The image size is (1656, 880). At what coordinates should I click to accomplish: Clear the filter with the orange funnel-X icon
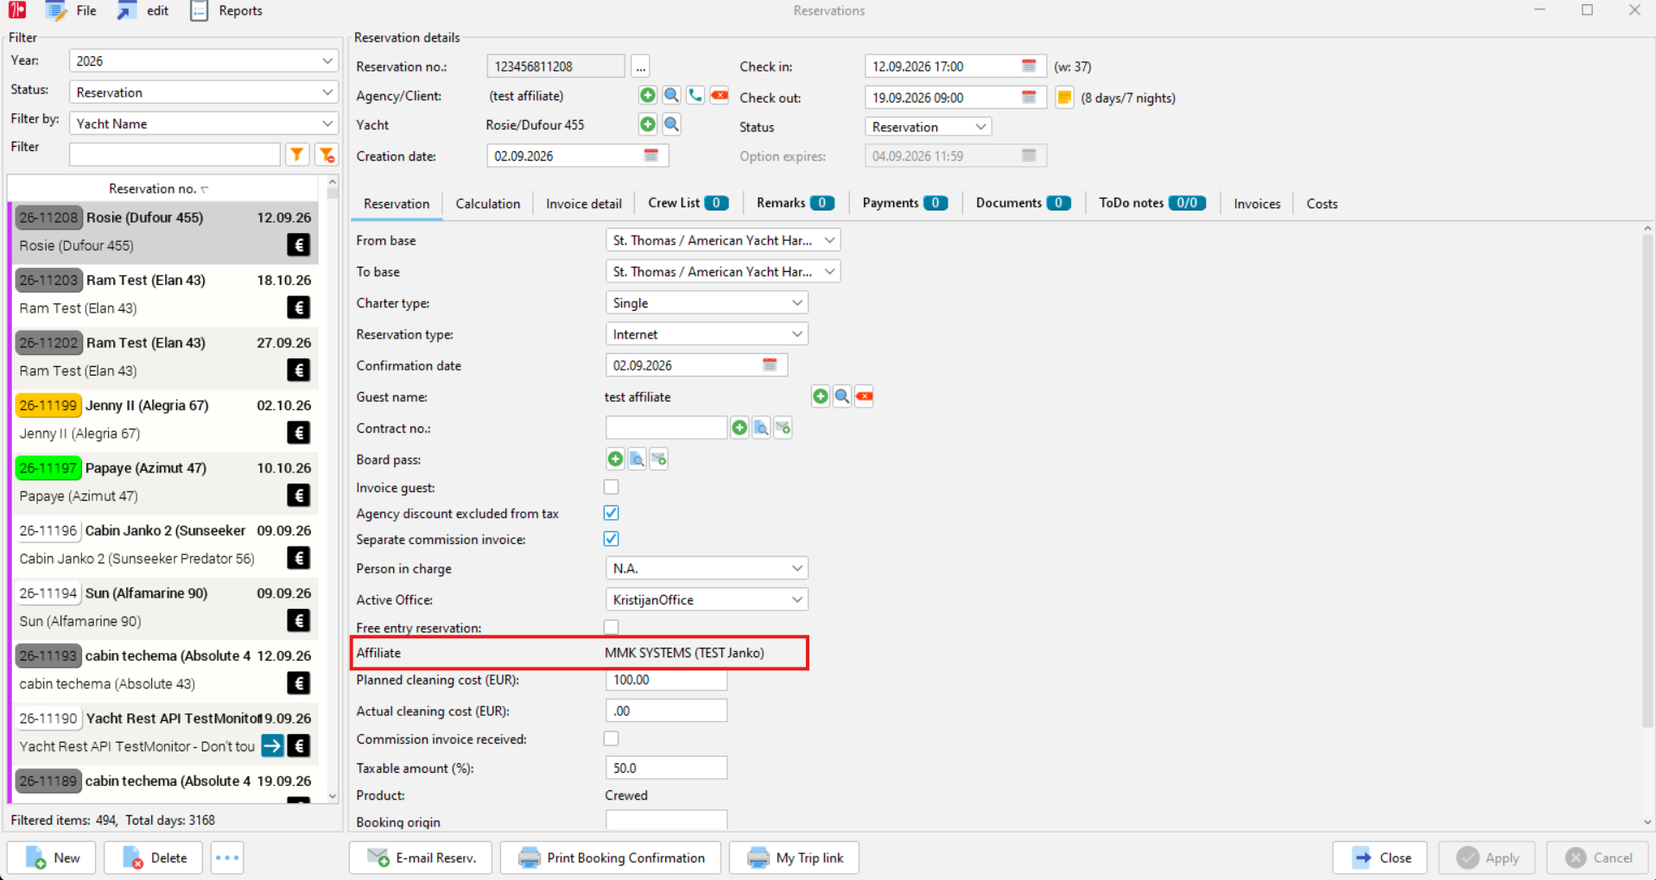tap(327, 155)
